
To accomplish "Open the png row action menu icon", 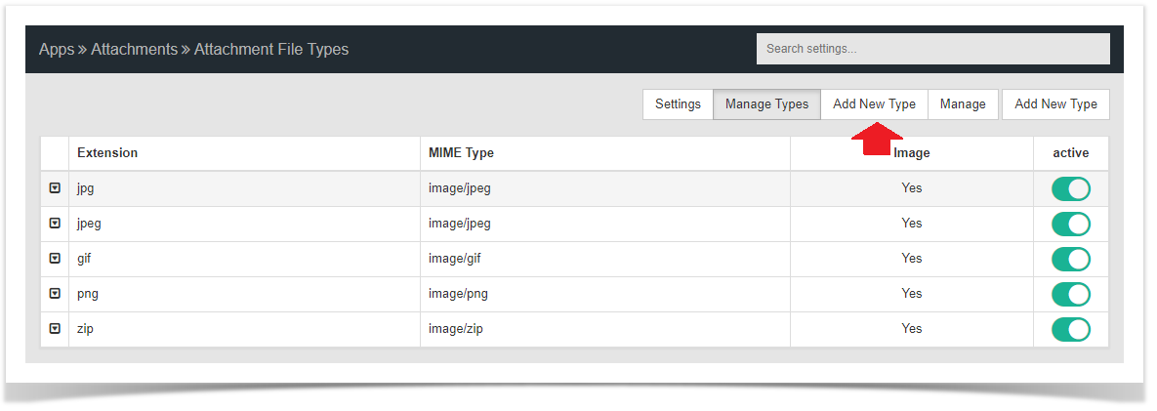I will [x=55, y=294].
